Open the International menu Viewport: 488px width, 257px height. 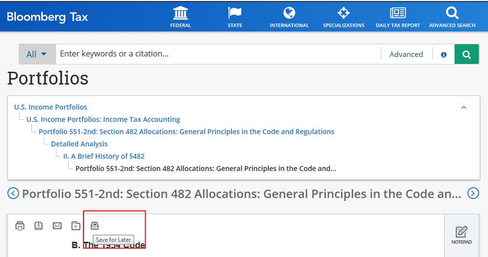click(x=289, y=17)
